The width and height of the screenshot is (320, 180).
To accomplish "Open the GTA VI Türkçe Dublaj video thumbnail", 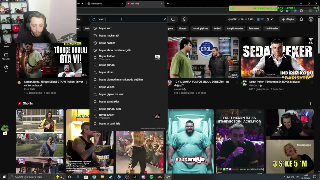I will (x=52, y=58).
